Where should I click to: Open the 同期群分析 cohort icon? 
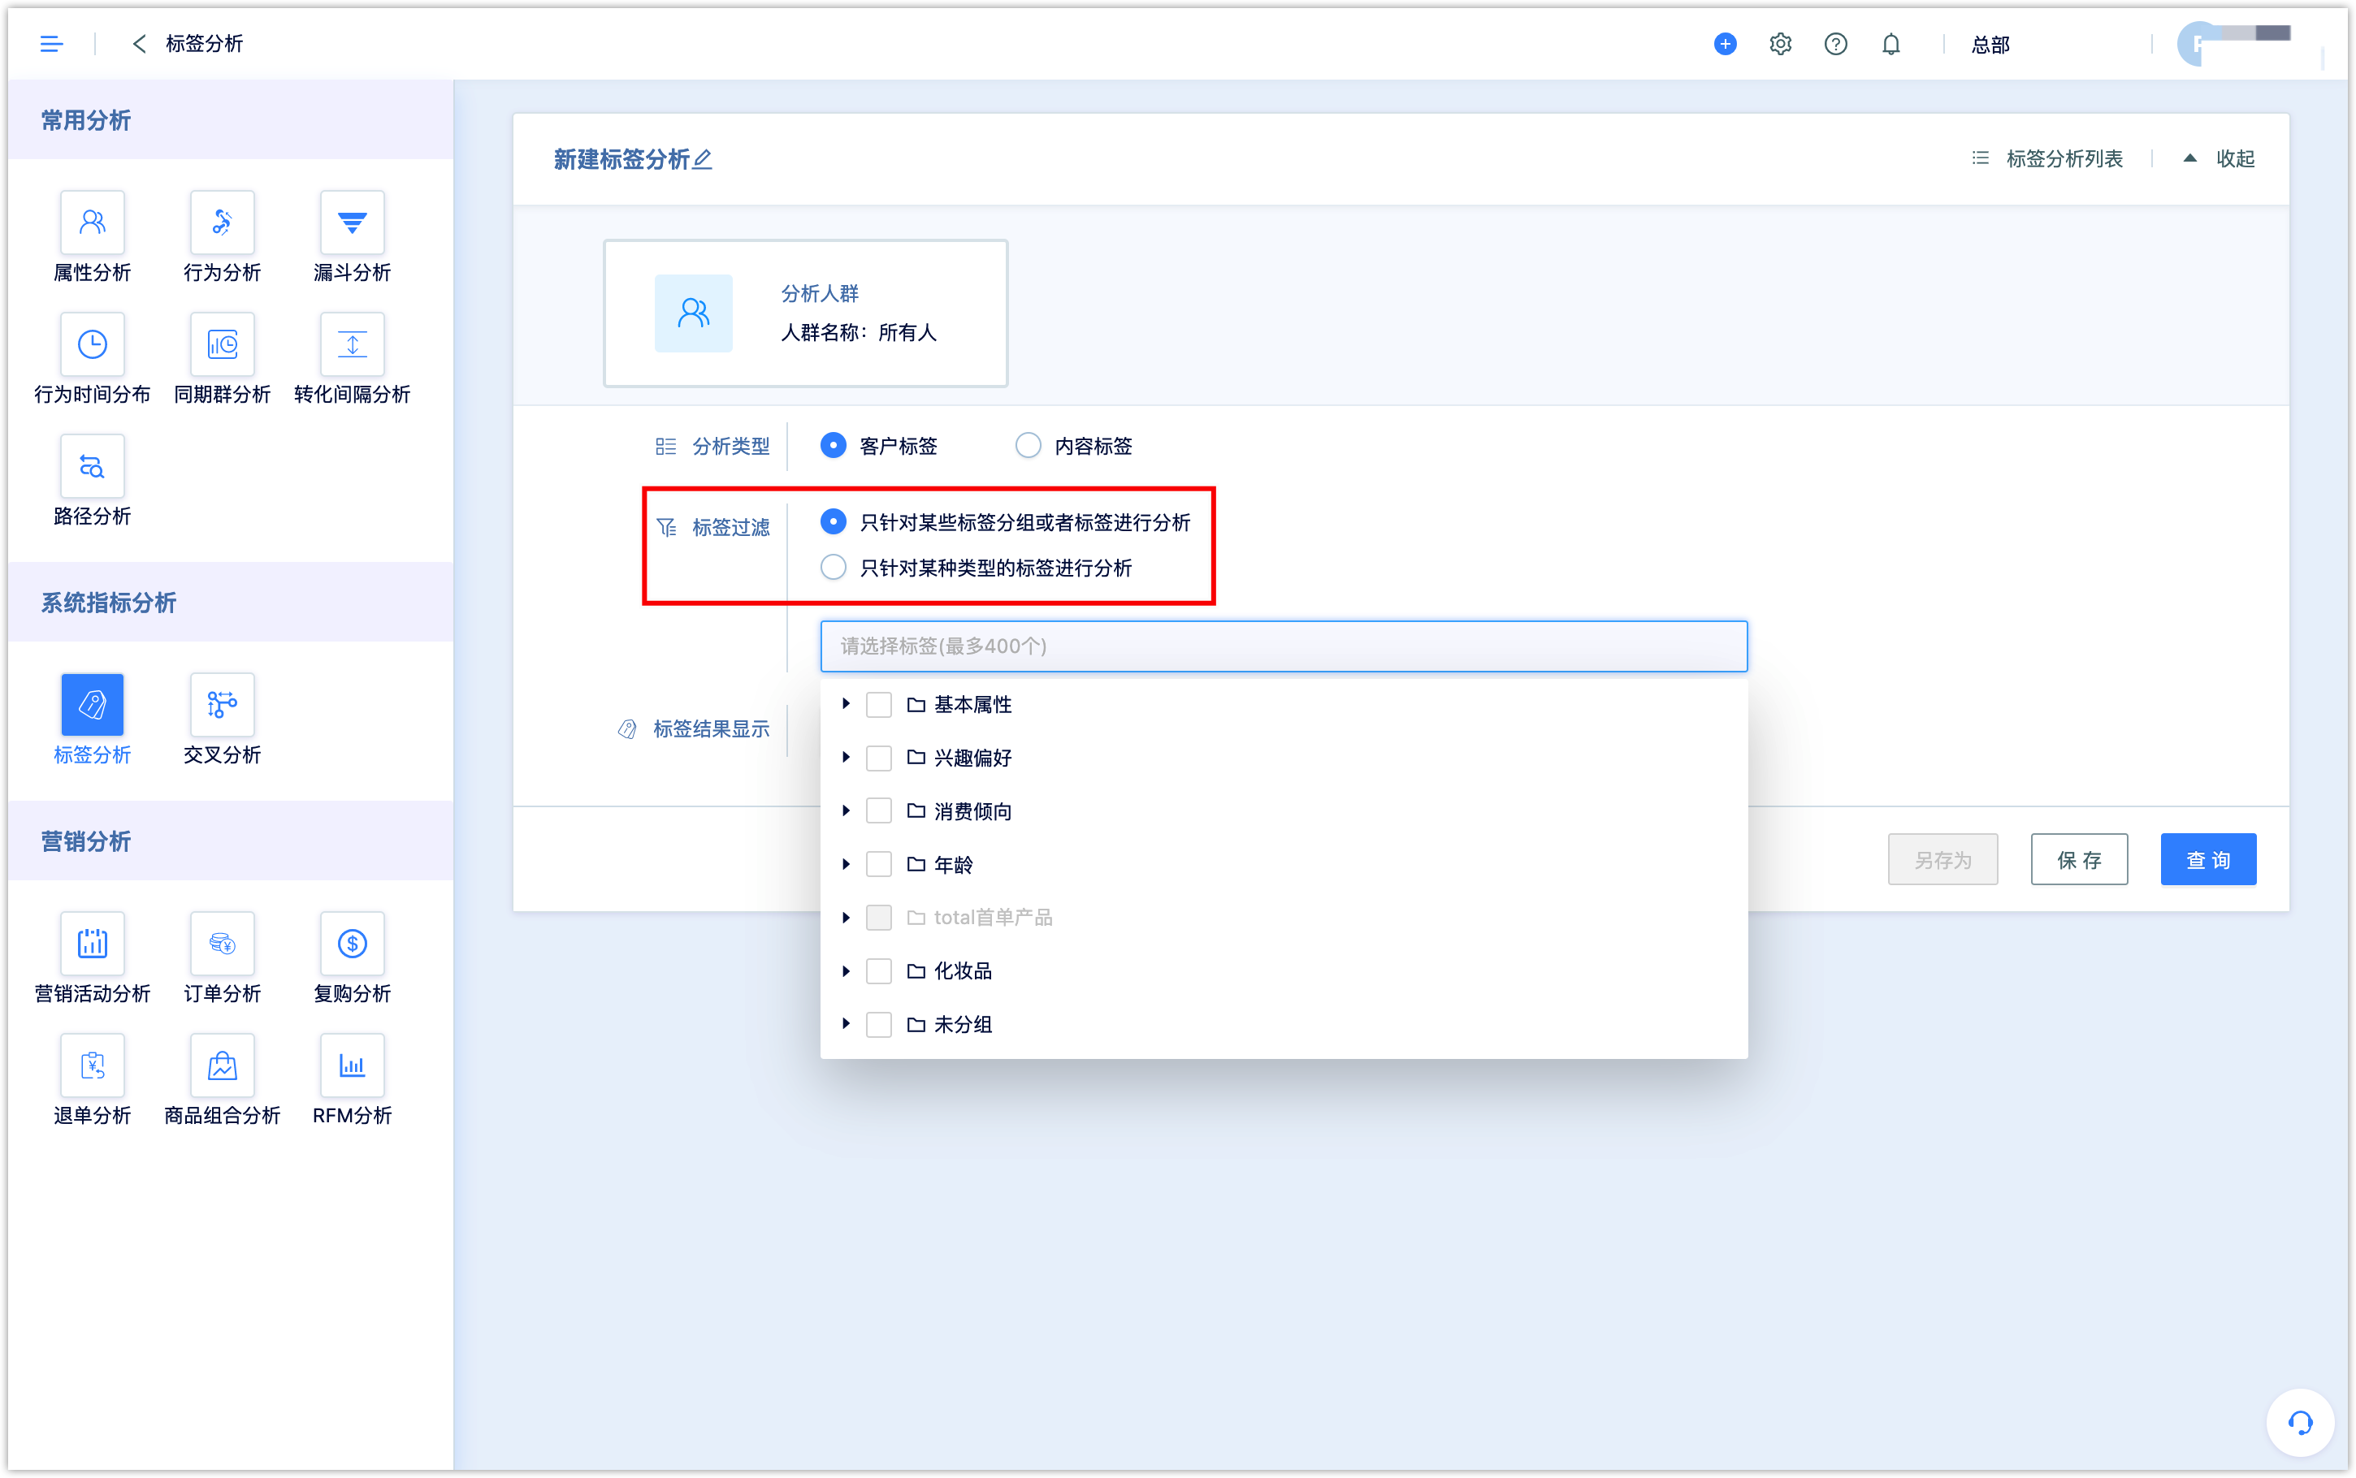[222, 345]
